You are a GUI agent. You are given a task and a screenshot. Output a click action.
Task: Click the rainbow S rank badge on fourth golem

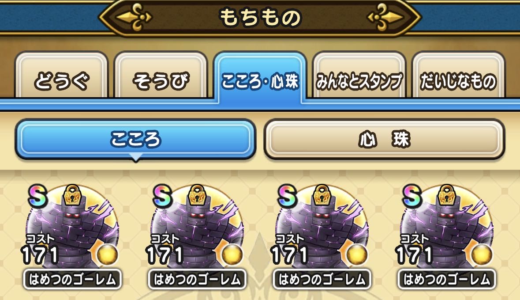[x=412, y=196]
